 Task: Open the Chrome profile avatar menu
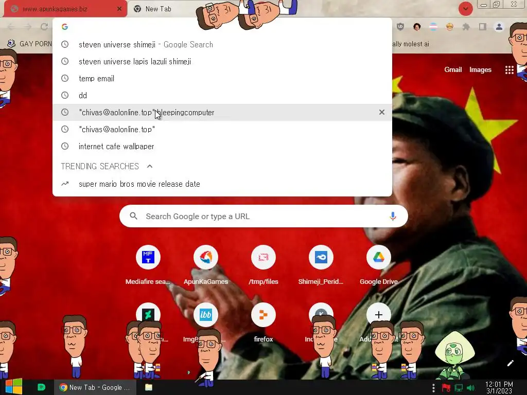[x=499, y=27]
